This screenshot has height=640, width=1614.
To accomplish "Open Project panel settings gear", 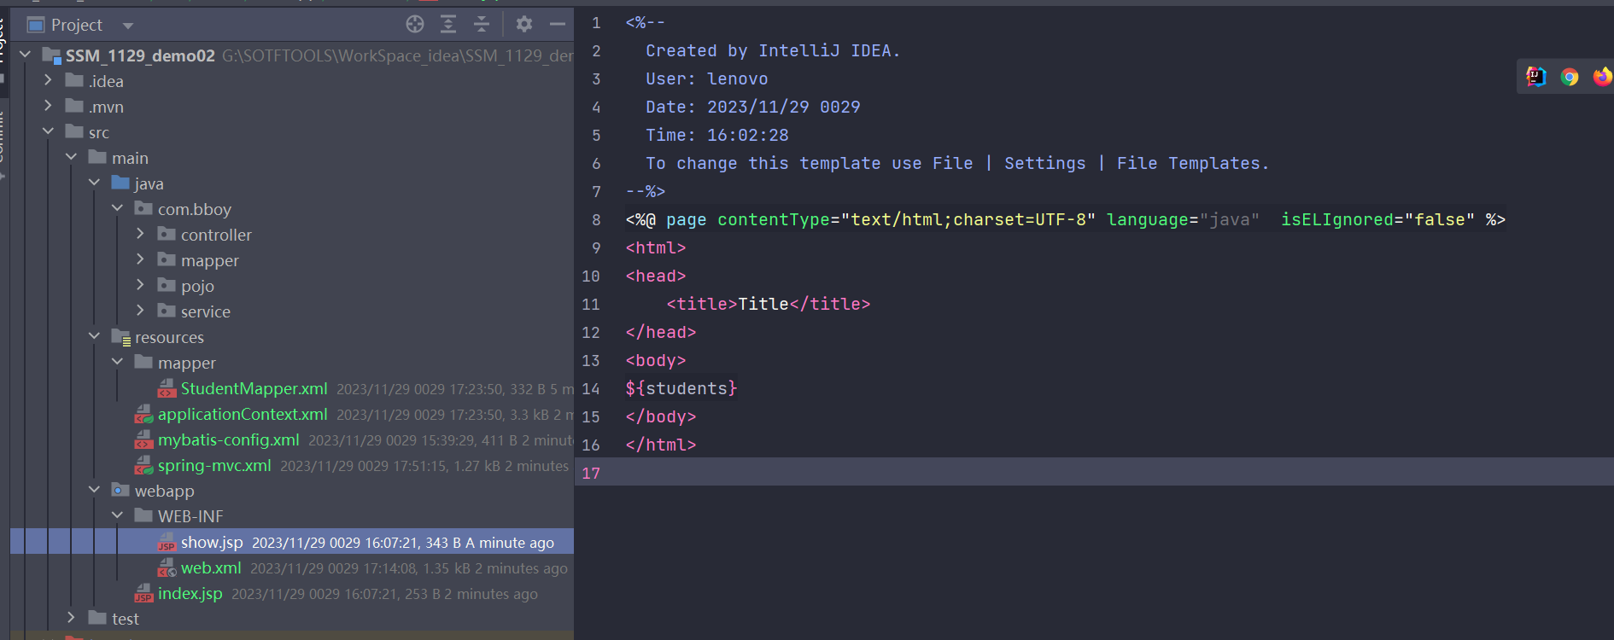I will tap(524, 24).
